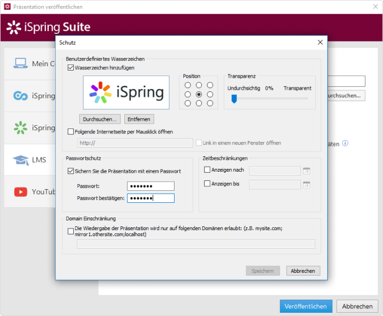Open the YouTube tab label
383x316 pixels.
[44, 192]
